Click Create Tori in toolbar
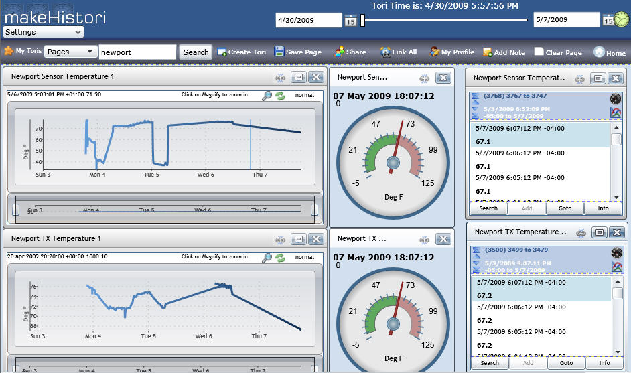 [242, 52]
